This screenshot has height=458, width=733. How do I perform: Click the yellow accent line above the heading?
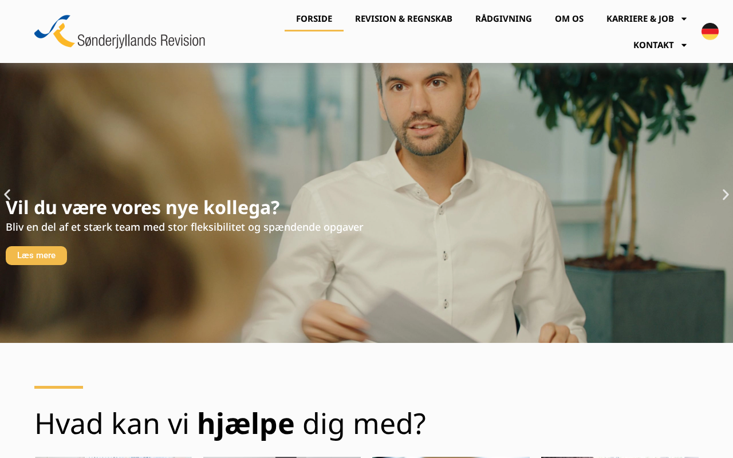(58, 387)
